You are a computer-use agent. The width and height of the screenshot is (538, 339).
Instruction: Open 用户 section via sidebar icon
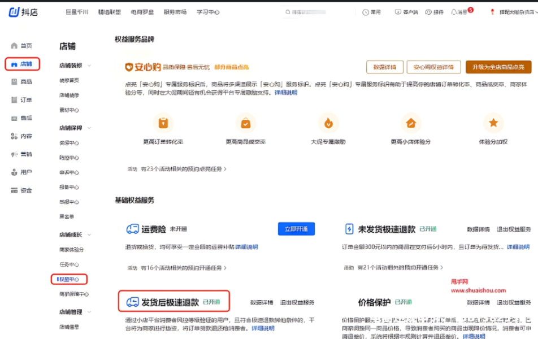point(15,172)
